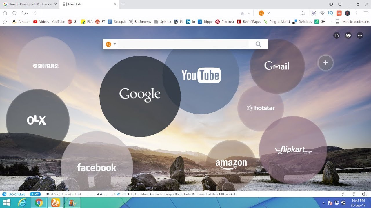Open the hamburger main menu

[x=365, y=13]
